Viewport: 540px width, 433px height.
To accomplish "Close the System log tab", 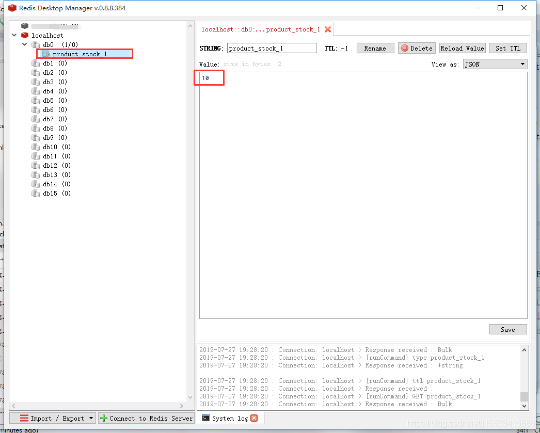I will tap(254, 418).
